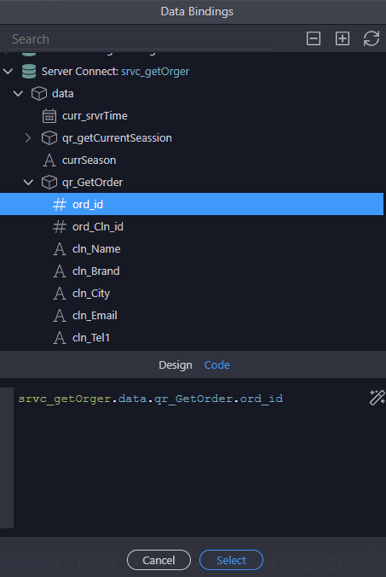Image resolution: width=386 pixels, height=577 pixels.
Task: Click the srvc_getOrger database icon
Action: click(x=29, y=72)
